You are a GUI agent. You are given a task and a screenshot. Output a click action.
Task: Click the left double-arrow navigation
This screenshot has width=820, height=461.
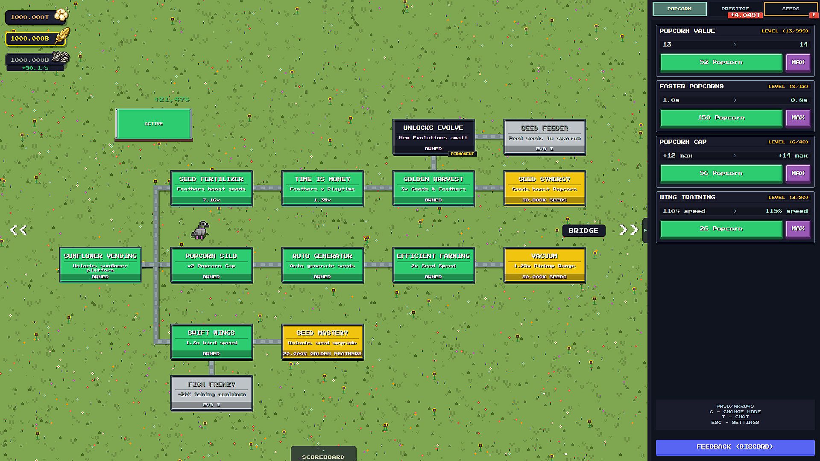click(18, 230)
